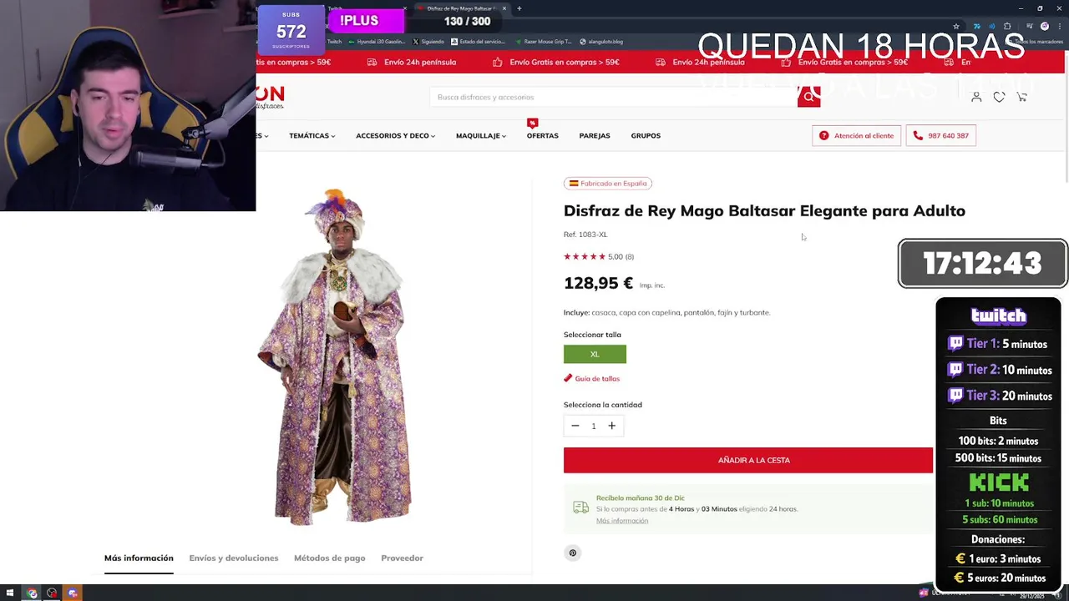Click Añadir a la cesta button
This screenshot has height=601, width=1069.
tap(748, 460)
